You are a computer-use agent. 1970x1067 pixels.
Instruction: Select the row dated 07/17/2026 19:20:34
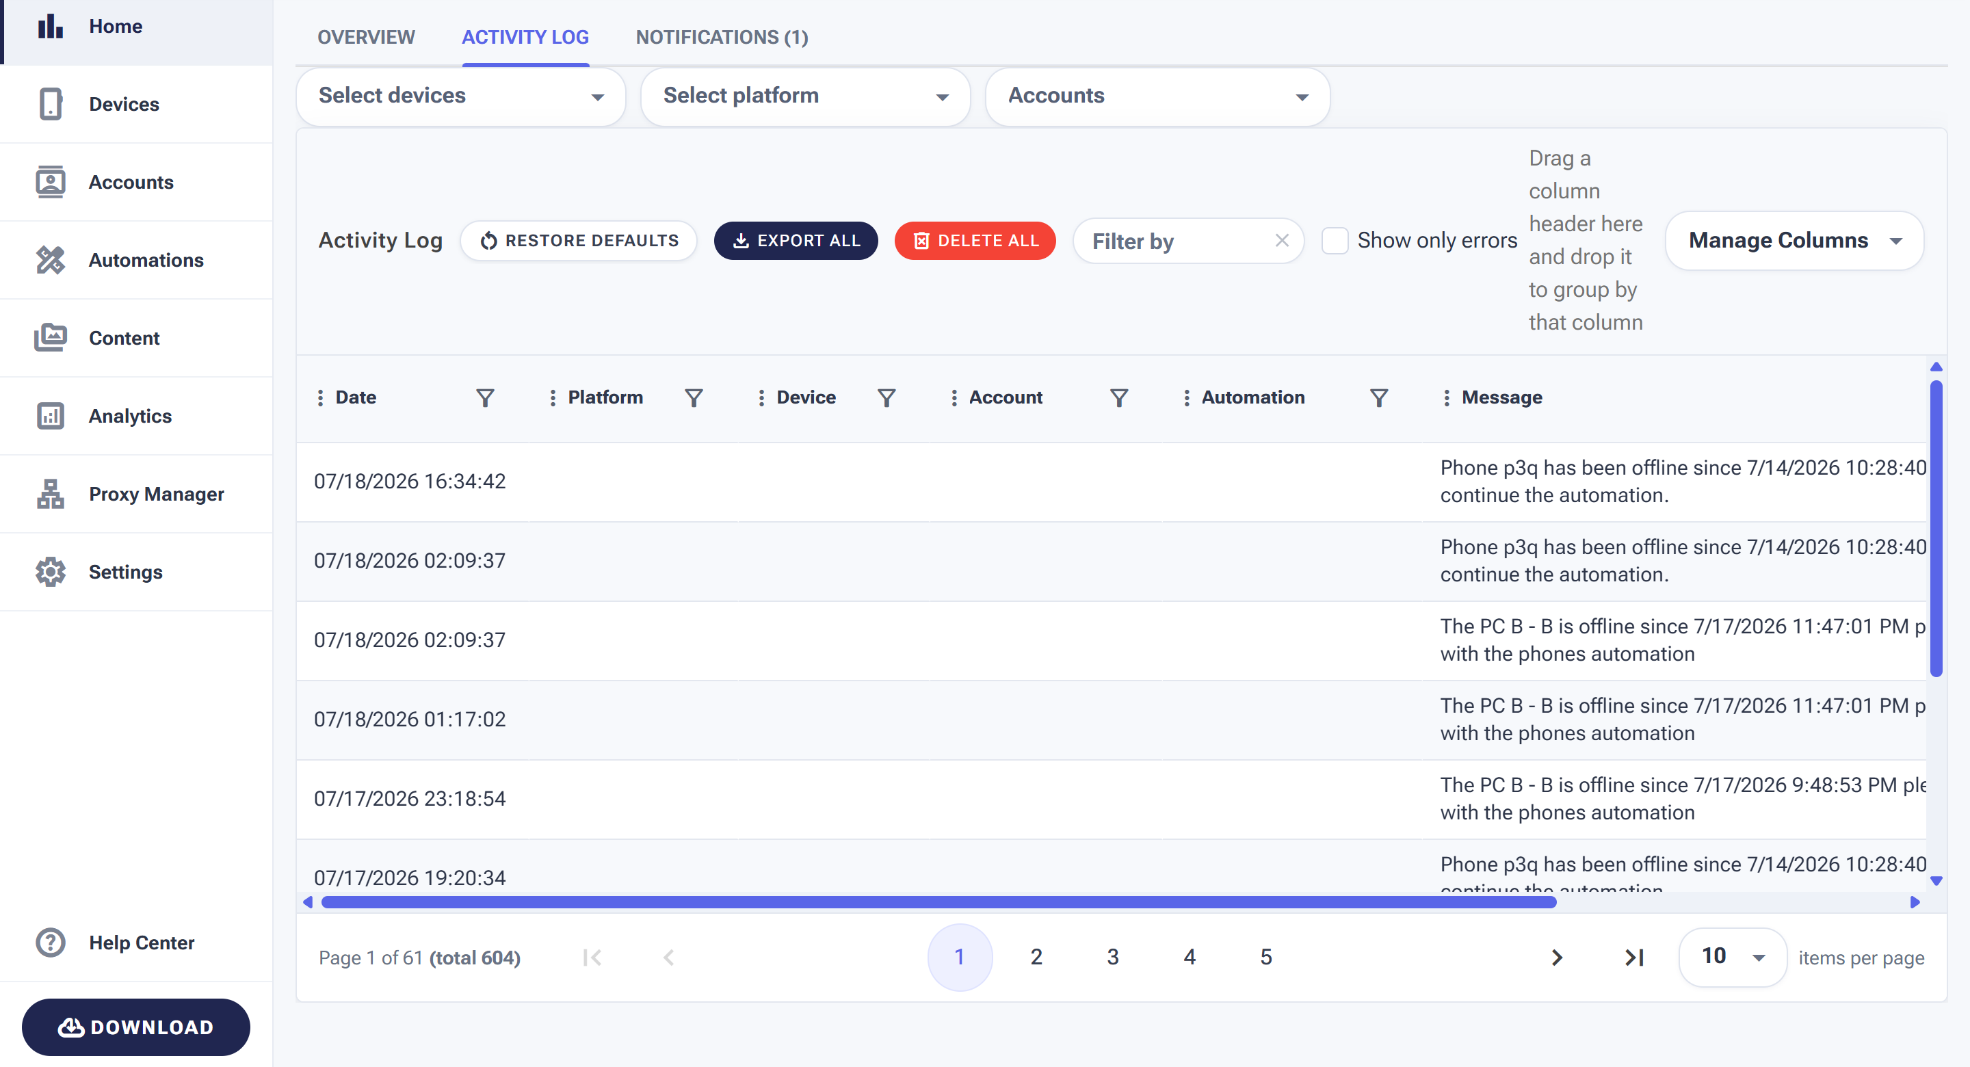(x=1111, y=867)
